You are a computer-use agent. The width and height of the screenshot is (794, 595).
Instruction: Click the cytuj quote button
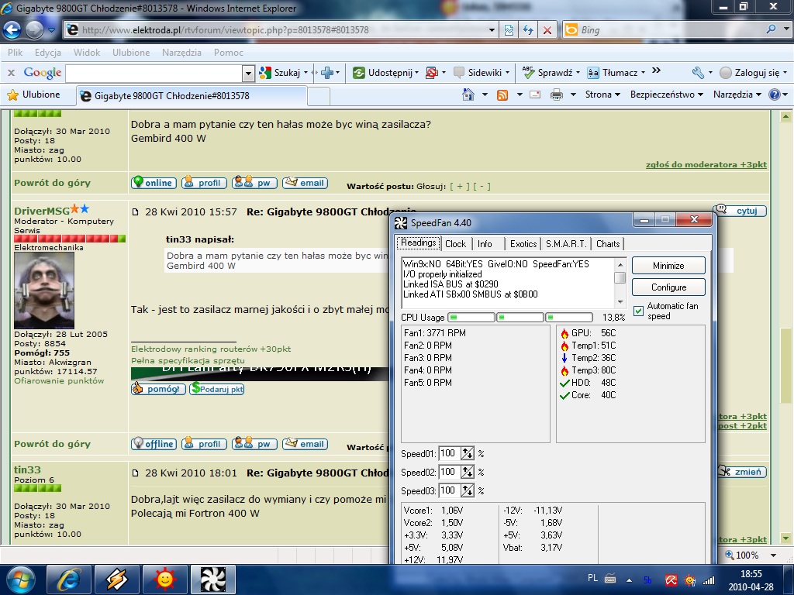(740, 211)
